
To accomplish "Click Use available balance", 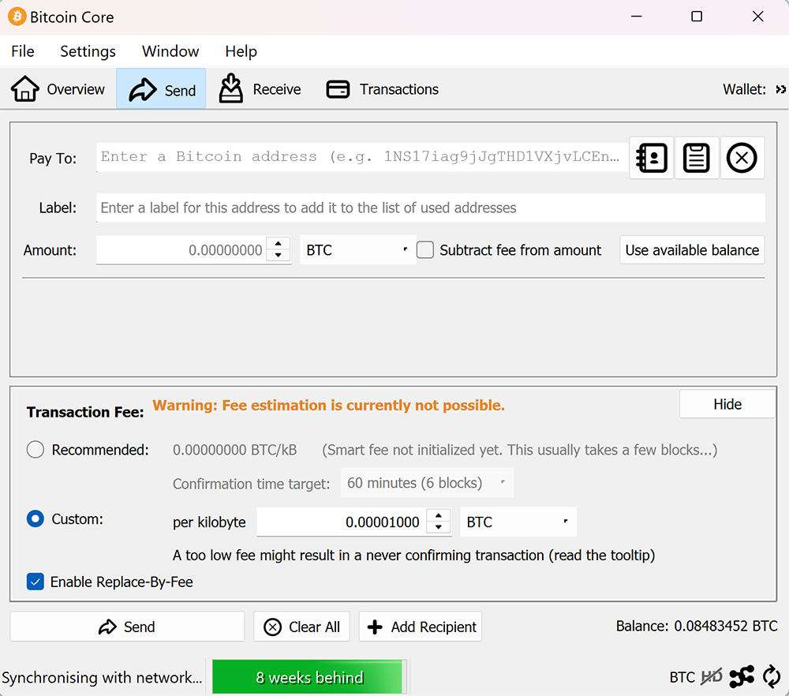I will tap(691, 249).
